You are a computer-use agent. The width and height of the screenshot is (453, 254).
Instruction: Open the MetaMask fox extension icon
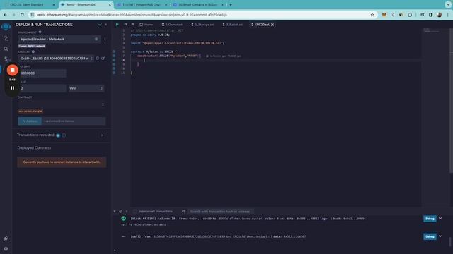tap(384, 15)
